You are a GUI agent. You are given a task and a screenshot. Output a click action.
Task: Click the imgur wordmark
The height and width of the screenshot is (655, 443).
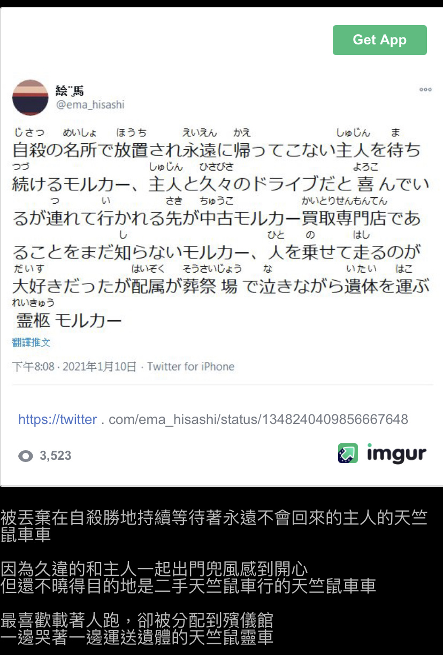(396, 453)
